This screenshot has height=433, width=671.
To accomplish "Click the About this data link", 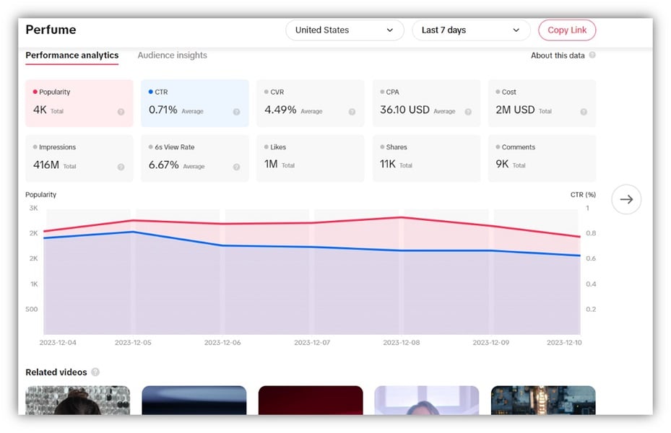I will (558, 56).
